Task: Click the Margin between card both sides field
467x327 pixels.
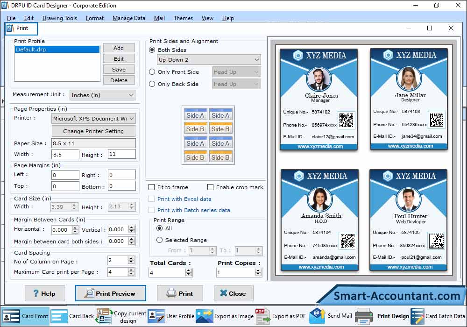Action: point(118,241)
